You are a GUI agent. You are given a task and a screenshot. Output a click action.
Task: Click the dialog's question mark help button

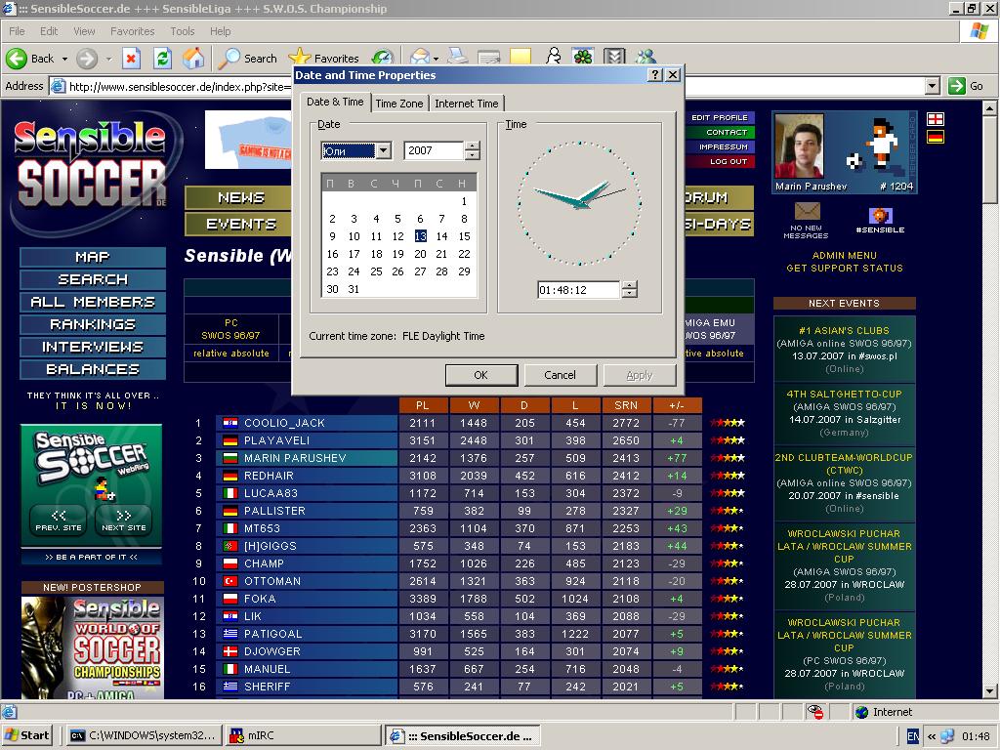coord(654,75)
